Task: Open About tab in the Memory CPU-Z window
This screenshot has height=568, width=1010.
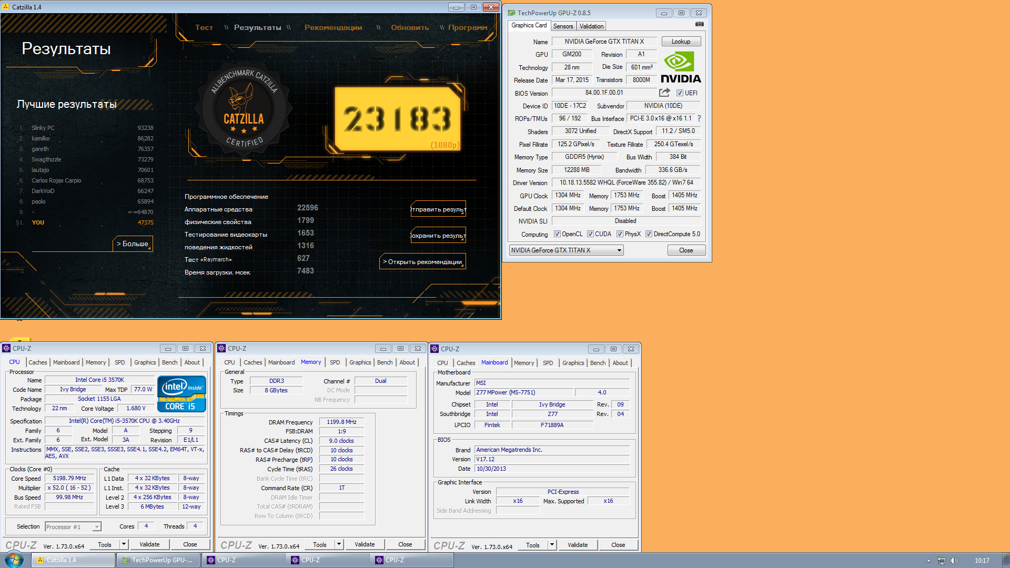Action: point(407,362)
